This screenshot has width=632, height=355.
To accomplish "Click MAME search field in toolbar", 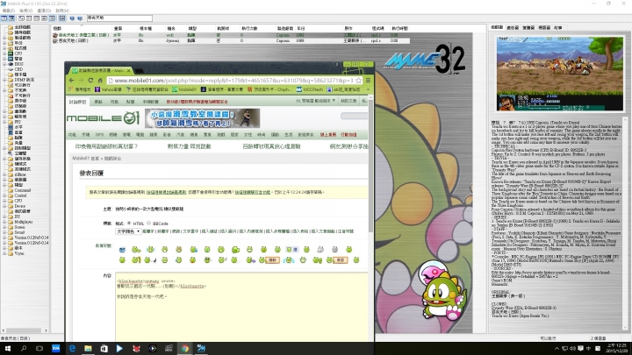I will pos(119,18).
